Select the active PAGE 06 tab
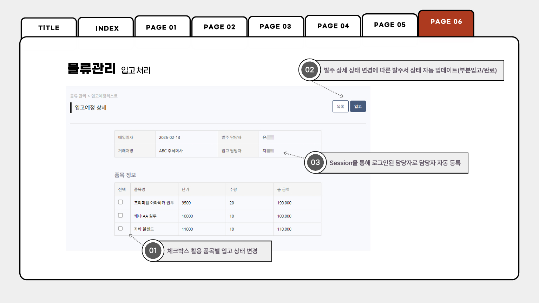 (x=446, y=22)
